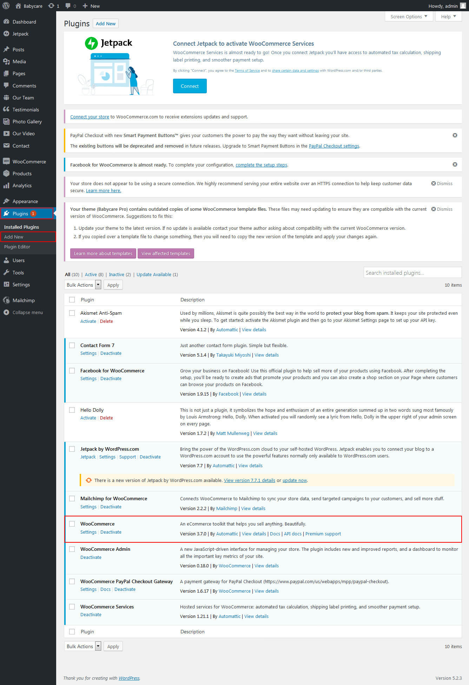Click update now link for Jetpack
This screenshot has width=469, height=685.
click(x=295, y=480)
